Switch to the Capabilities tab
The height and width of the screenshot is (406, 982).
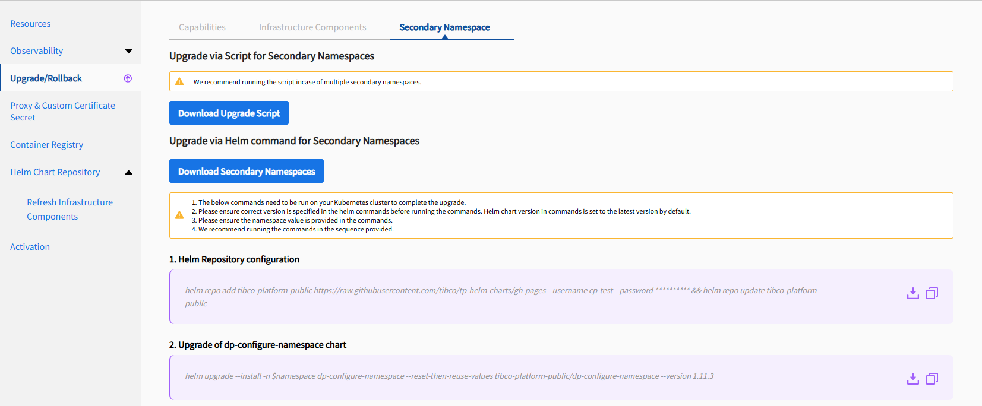(202, 27)
